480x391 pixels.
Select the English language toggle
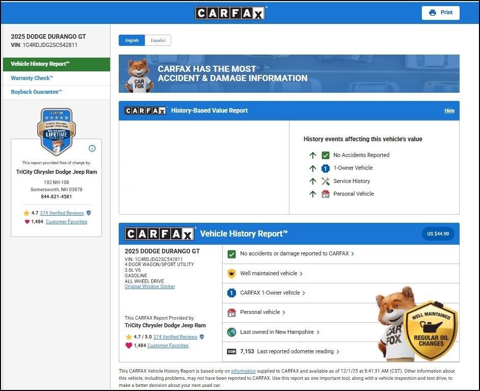tap(132, 40)
